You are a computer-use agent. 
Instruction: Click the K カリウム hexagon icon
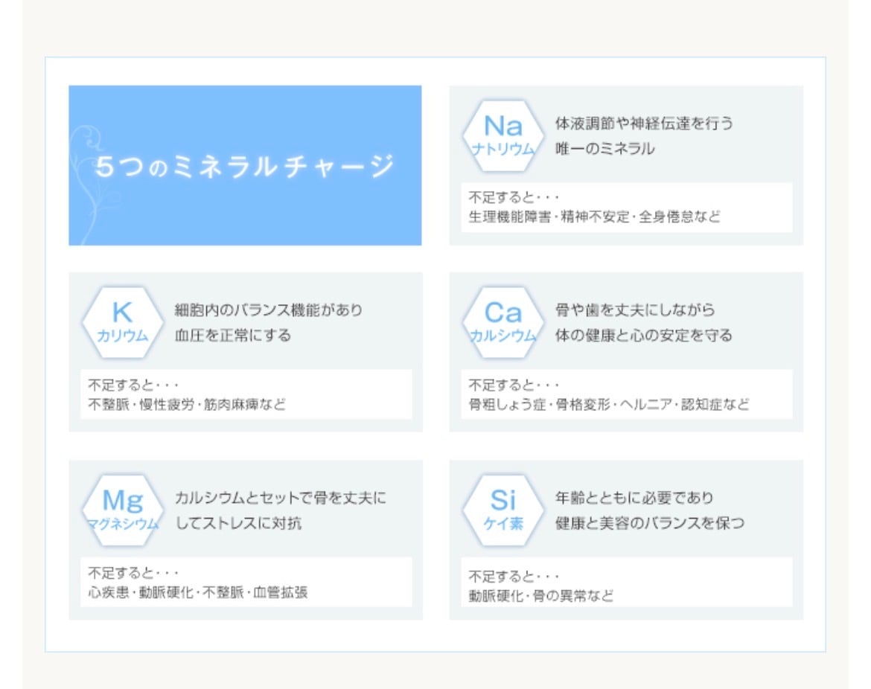pos(122,323)
